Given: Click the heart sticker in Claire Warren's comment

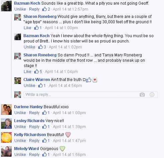Looking at the screenshot, I should pos(95,80).
